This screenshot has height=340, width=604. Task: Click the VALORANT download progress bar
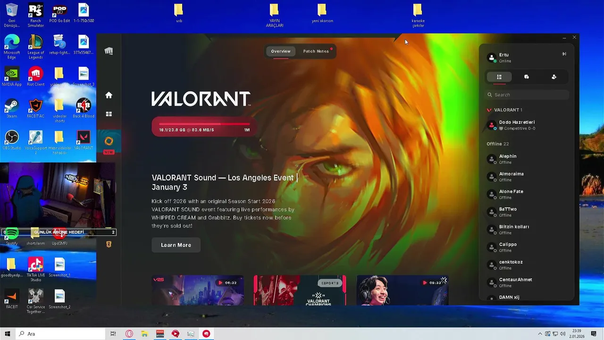click(x=204, y=127)
